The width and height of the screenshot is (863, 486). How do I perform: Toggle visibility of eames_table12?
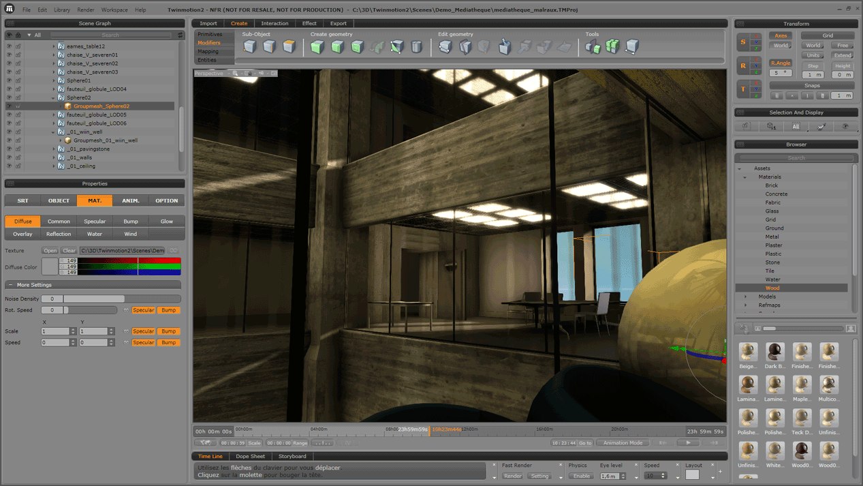[x=10, y=46]
